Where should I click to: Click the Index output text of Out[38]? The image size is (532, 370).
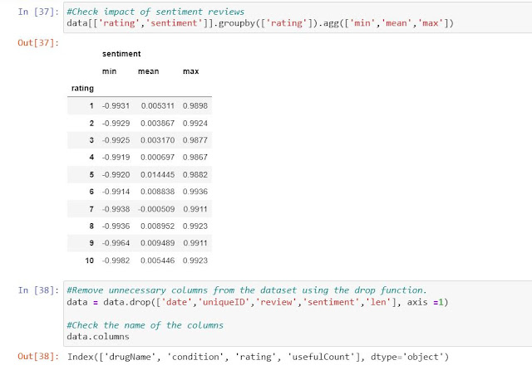point(258,357)
